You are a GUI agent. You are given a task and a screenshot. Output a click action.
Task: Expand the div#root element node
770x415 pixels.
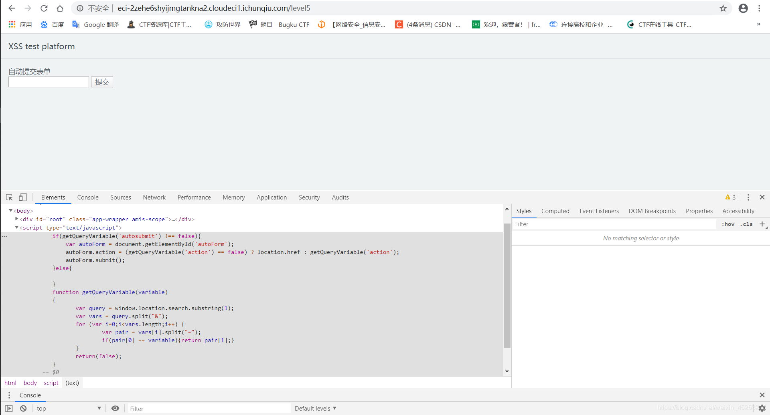[16, 219]
